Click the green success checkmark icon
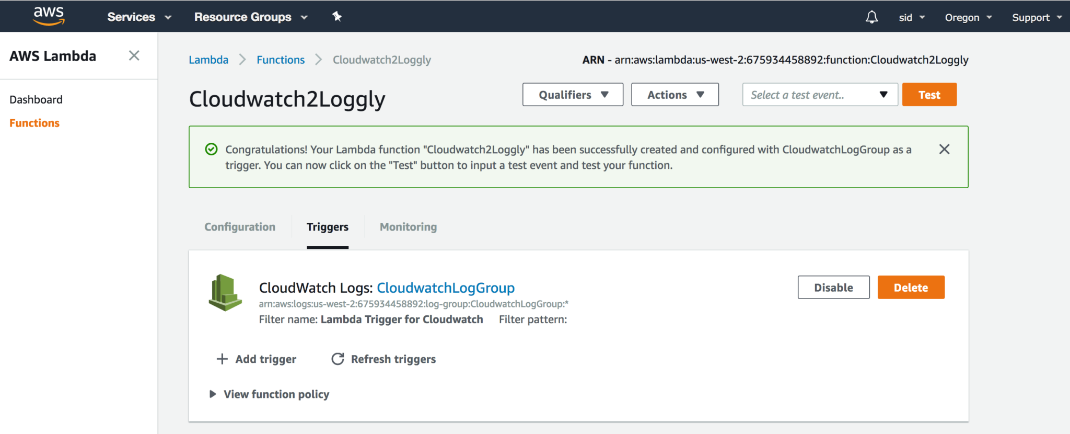 211,150
